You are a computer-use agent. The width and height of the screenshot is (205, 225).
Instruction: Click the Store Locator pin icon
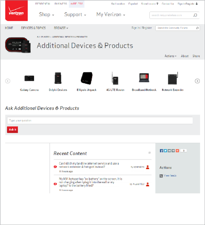[157, 4]
